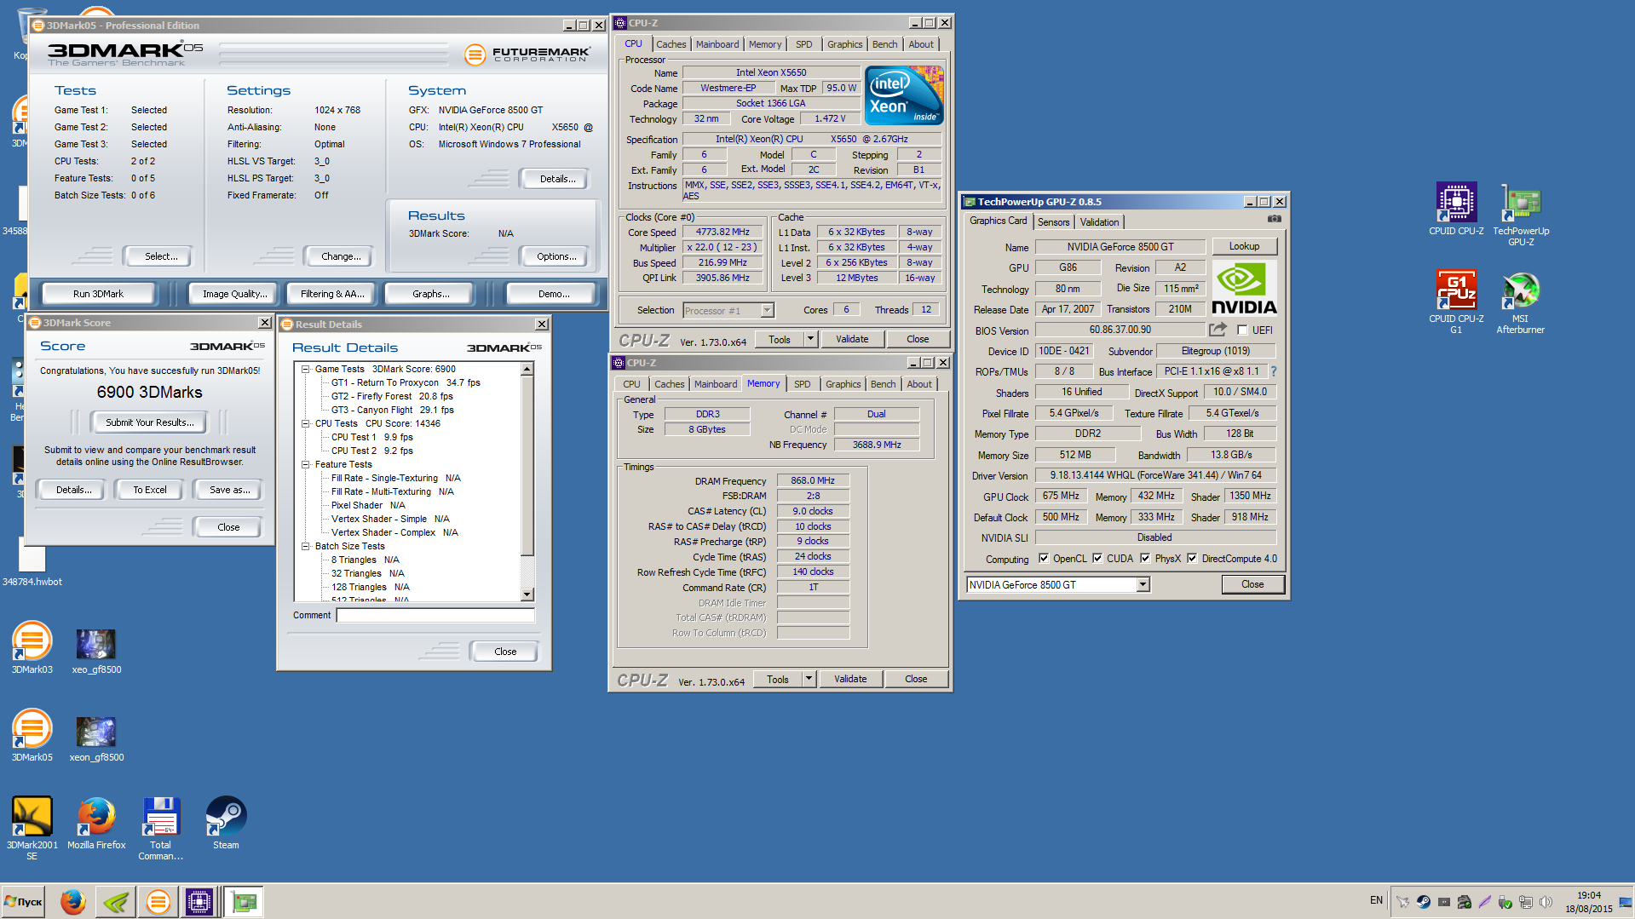Click safely remove hardware tray icon
This screenshot has height=919, width=1635.
pyautogui.click(x=1505, y=901)
